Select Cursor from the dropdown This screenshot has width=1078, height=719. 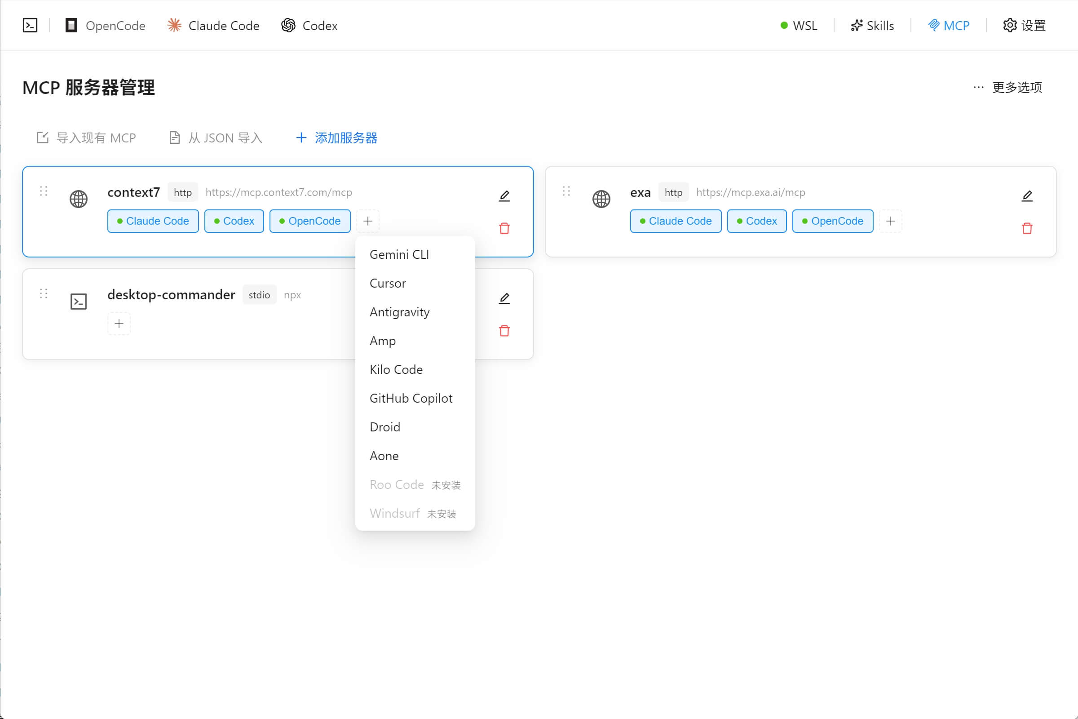click(x=415, y=284)
